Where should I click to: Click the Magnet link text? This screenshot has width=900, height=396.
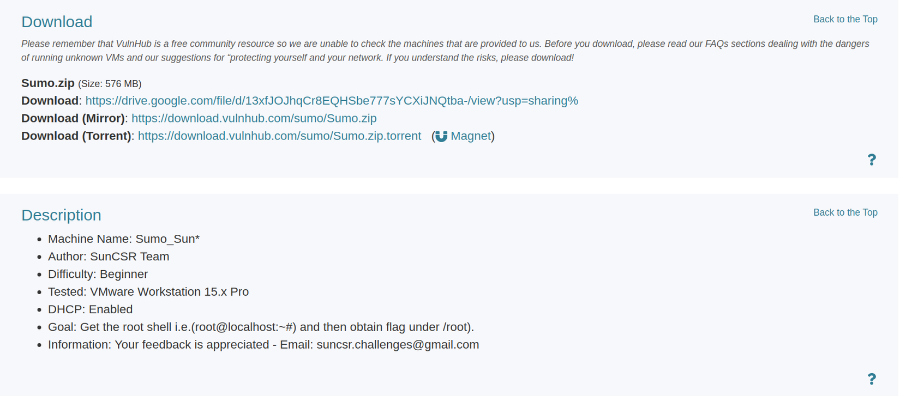tap(470, 136)
